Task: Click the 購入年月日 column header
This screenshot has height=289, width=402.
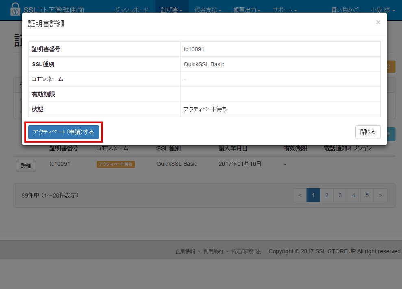Action: (233, 148)
